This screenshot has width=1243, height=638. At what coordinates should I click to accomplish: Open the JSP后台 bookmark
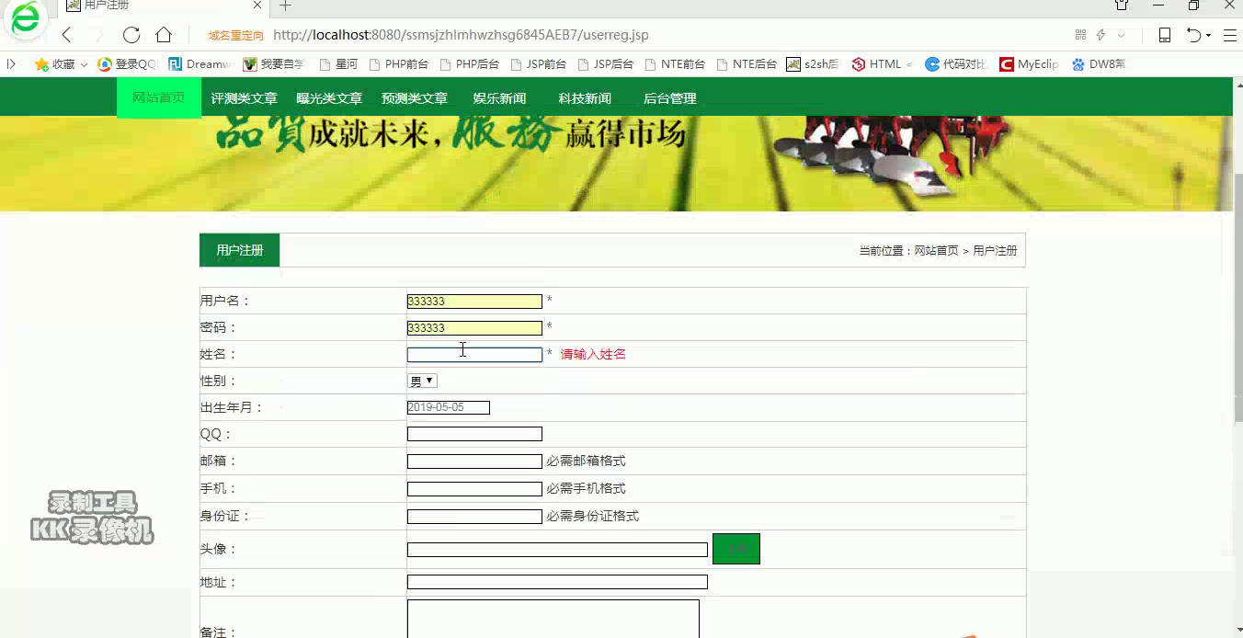click(x=606, y=64)
